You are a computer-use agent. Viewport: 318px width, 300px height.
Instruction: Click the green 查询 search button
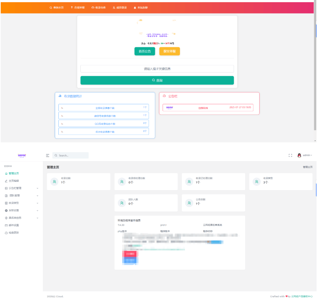[x=157, y=80]
